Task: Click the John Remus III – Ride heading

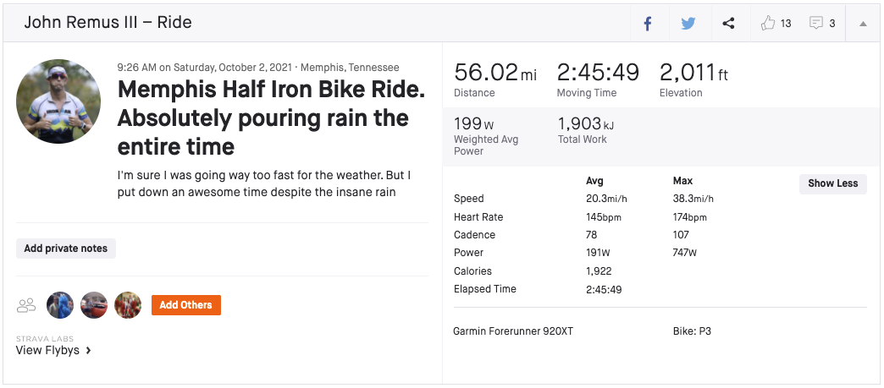Action: (108, 23)
